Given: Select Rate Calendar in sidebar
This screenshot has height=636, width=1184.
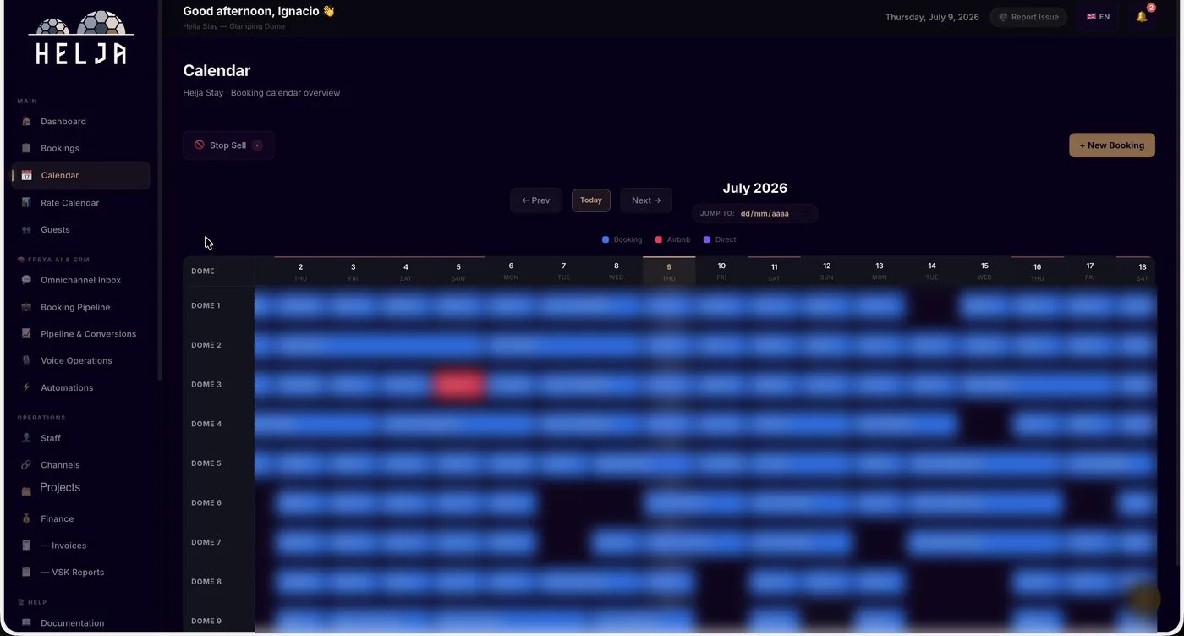Looking at the screenshot, I should coord(69,202).
